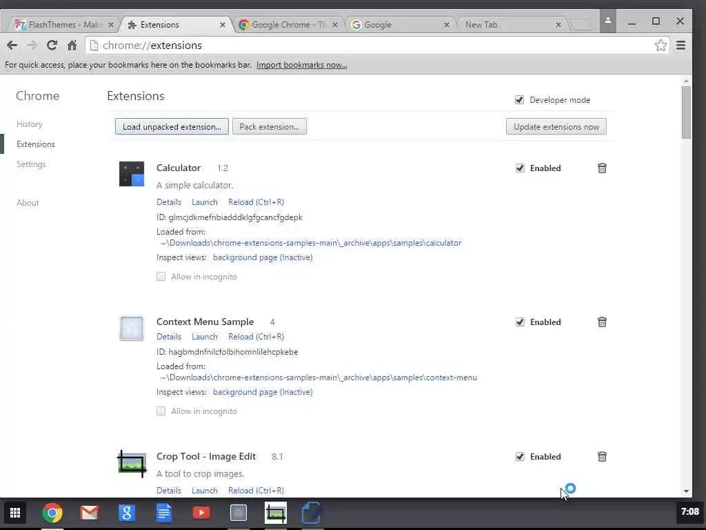Disable Crop Tool - Image Edit extension
The width and height of the screenshot is (706, 530).
tap(520, 457)
